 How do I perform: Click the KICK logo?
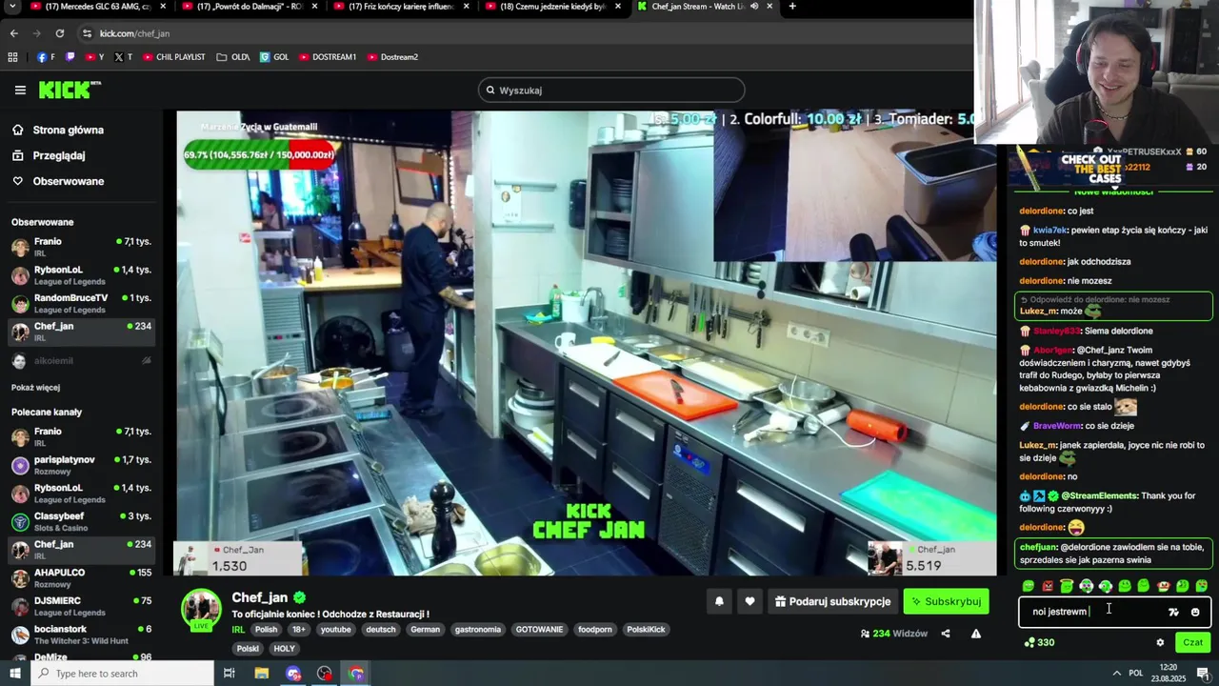click(x=69, y=90)
